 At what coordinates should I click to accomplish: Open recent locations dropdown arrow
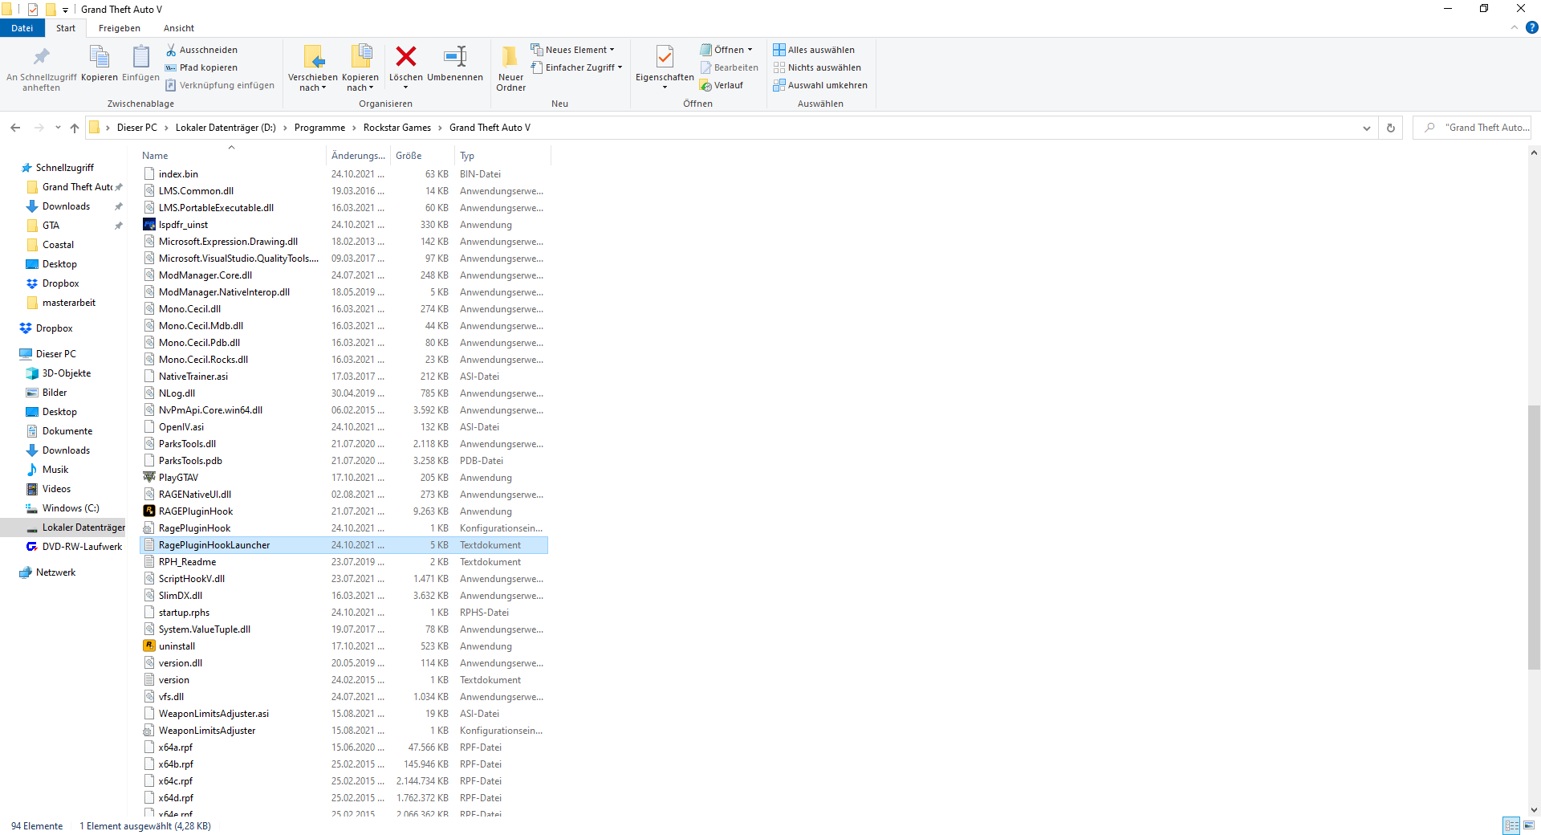(58, 128)
